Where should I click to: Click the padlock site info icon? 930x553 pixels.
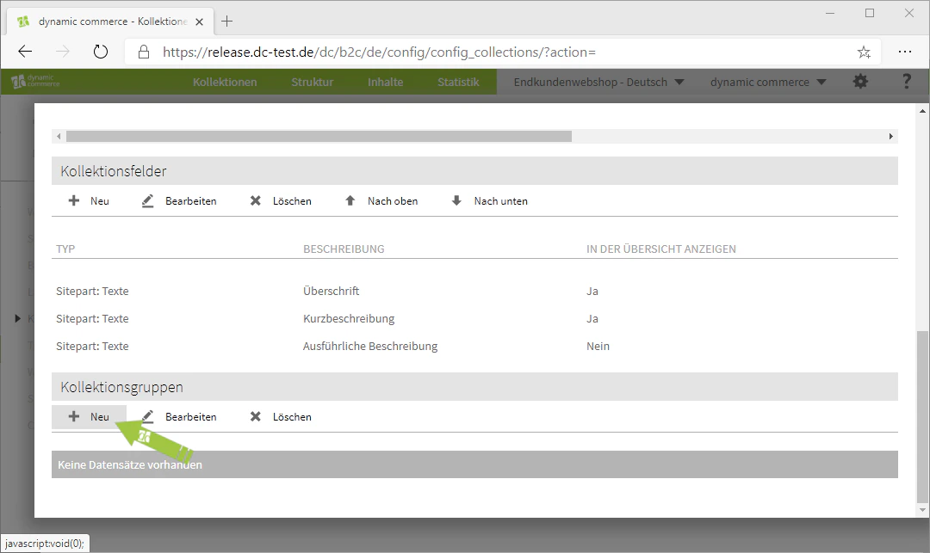click(x=144, y=52)
